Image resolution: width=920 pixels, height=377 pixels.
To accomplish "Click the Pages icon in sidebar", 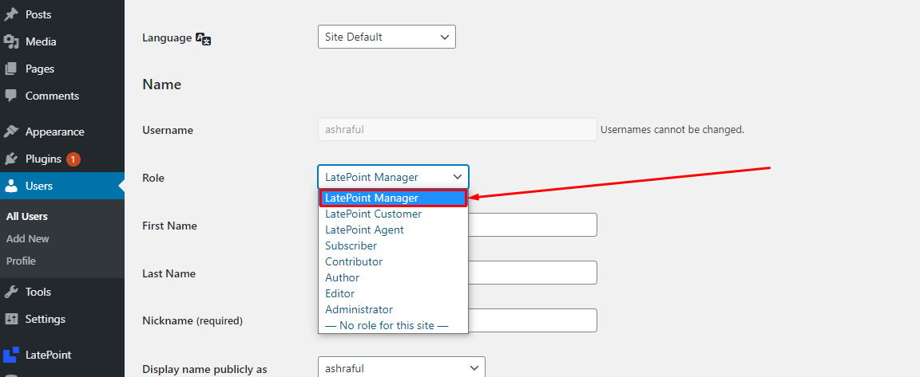I will 11,69.
